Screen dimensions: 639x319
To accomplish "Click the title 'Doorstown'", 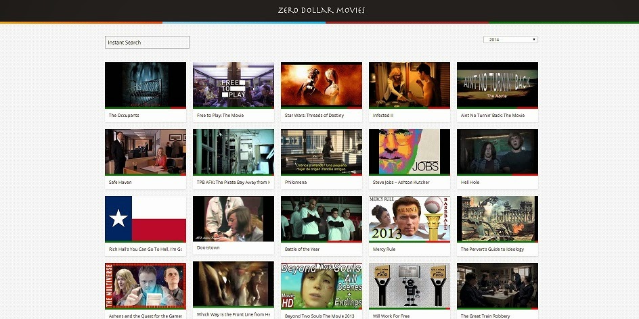I will pos(208,247).
